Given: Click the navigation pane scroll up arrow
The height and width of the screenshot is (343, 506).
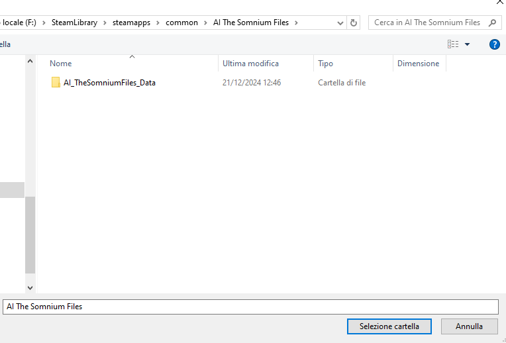Looking at the screenshot, I should click(30, 61).
